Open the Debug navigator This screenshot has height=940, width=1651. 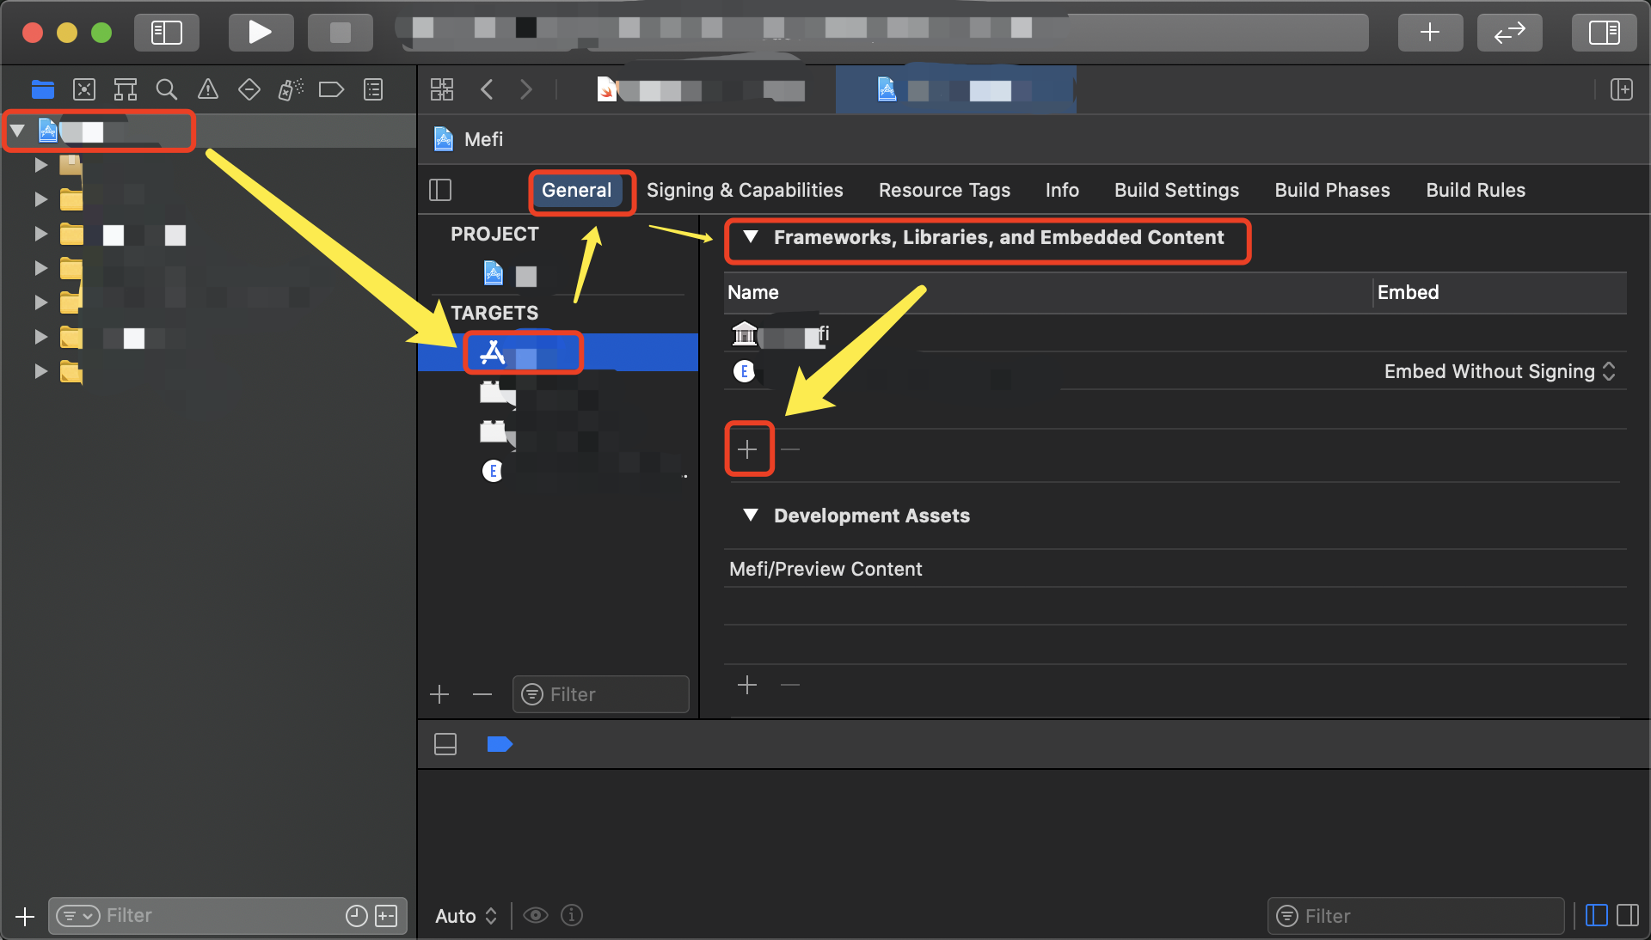pos(291,89)
